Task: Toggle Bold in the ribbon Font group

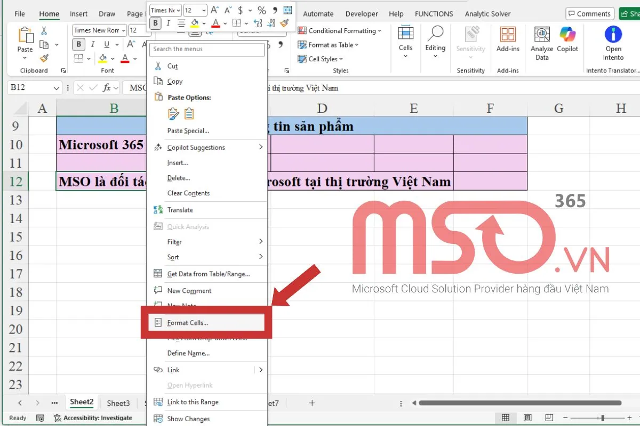Action: [79, 45]
